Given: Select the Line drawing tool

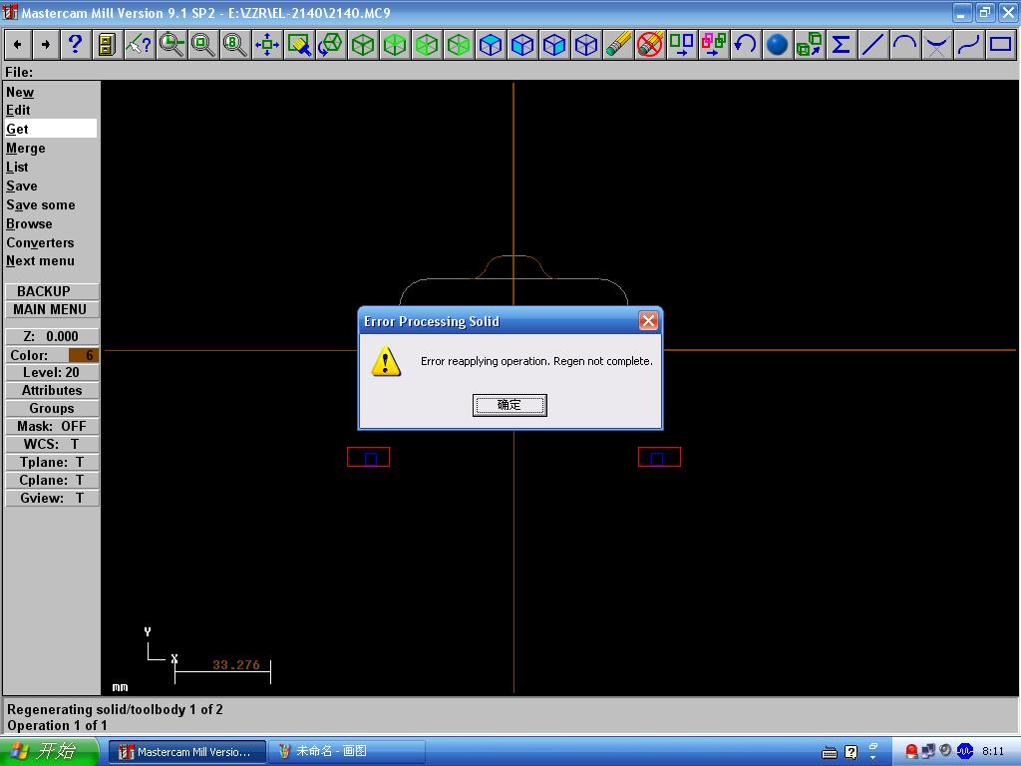Looking at the screenshot, I should [872, 45].
